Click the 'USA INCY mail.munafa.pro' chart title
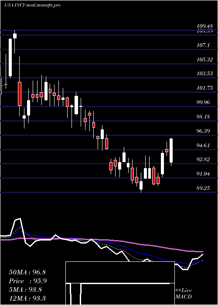The image size is (218, 305). pyautogui.click(x=32, y=5)
